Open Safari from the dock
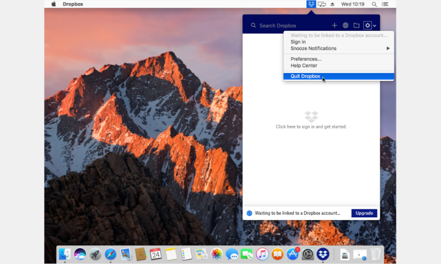Screen dimensions: 441x264 click(111, 255)
